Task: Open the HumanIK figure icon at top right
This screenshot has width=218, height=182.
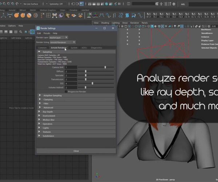Action: [x=161, y=4]
